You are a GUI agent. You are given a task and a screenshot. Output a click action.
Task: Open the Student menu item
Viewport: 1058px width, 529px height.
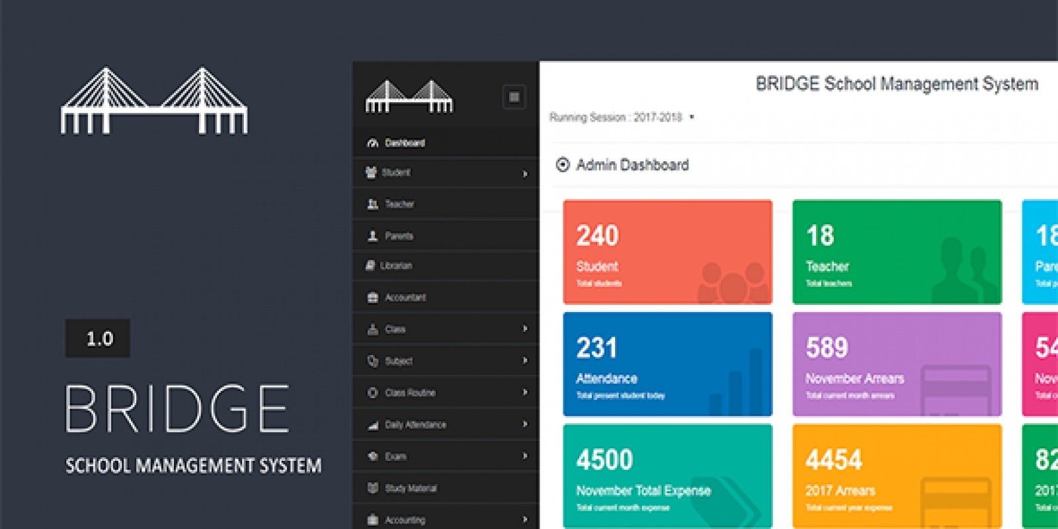pos(446,173)
